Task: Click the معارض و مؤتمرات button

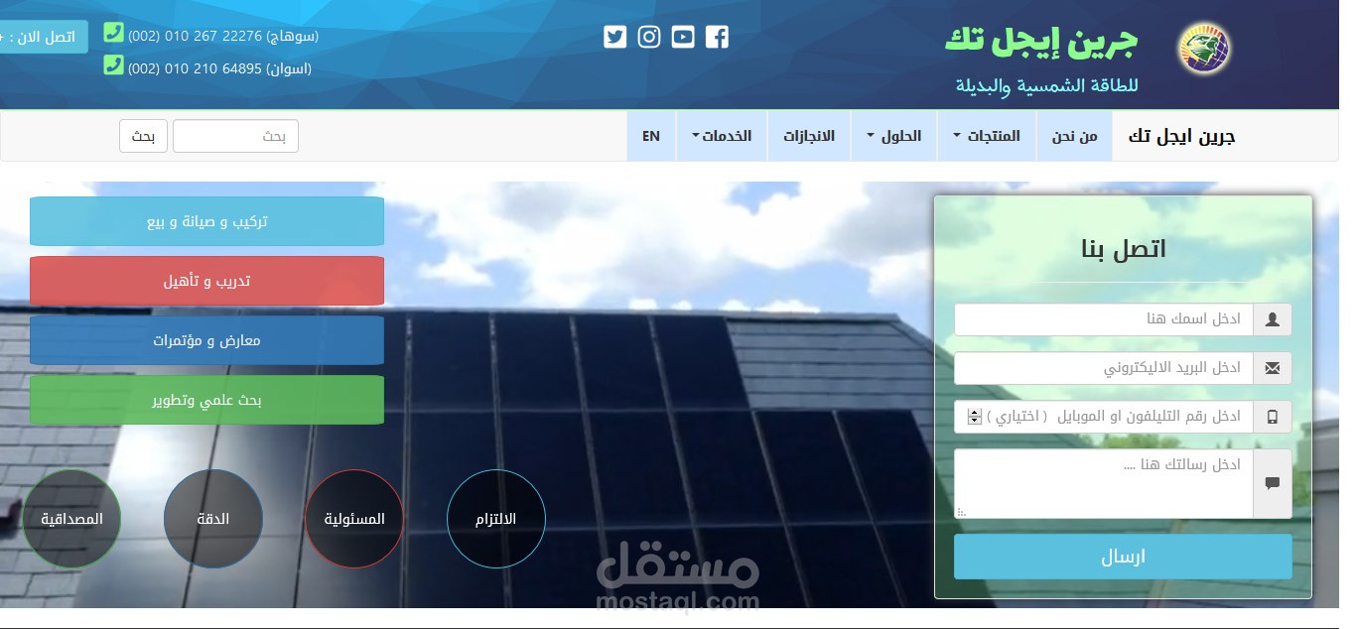Action: [x=206, y=340]
